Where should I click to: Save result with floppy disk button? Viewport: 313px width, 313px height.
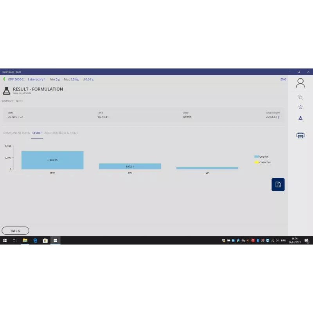278,184
